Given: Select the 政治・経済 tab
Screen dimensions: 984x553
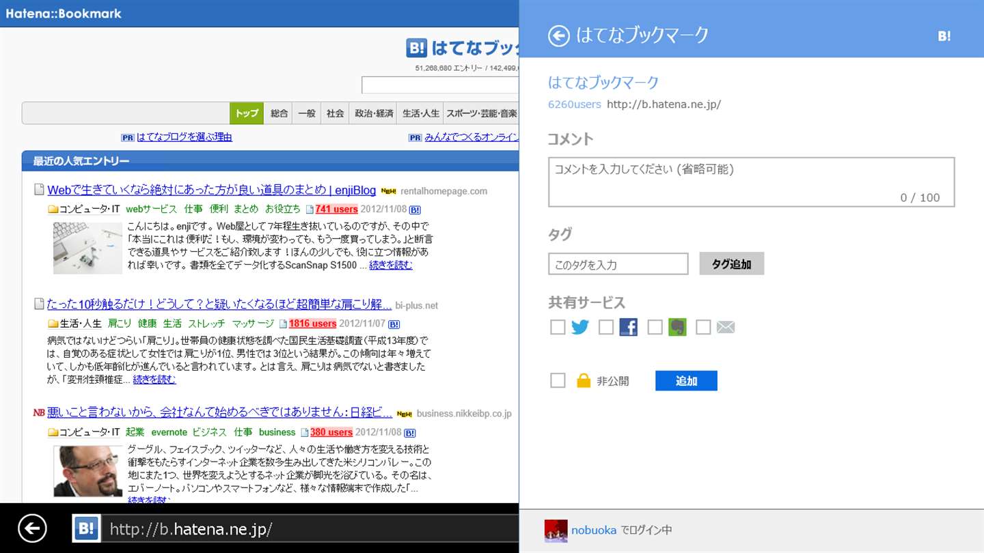Looking at the screenshot, I should pos(374,113).
